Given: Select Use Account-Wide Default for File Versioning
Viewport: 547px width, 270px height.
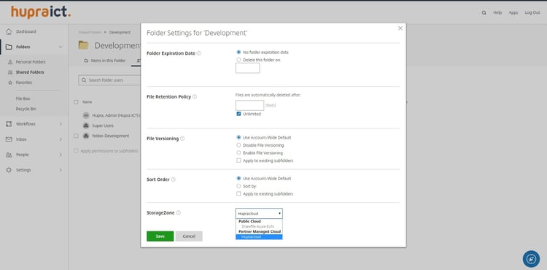Looking at the screenshot, I should (x=238, y=137).
